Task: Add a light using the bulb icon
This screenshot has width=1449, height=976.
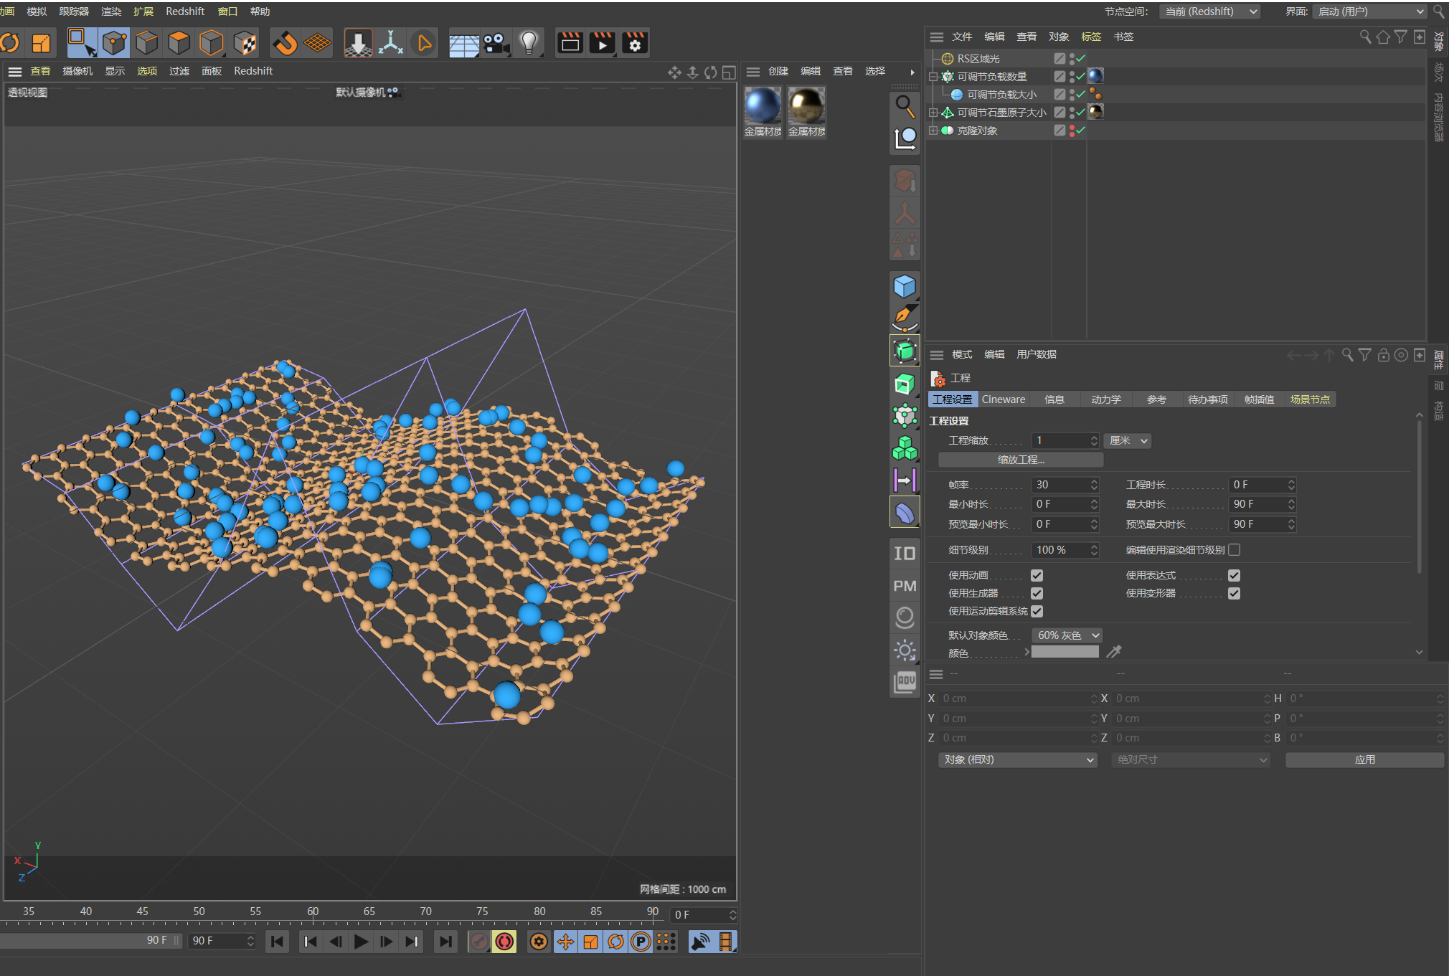Action: coord(529,43)
